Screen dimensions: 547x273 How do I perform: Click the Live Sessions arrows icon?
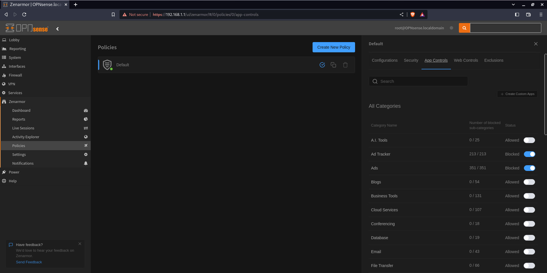coord(86,128)
